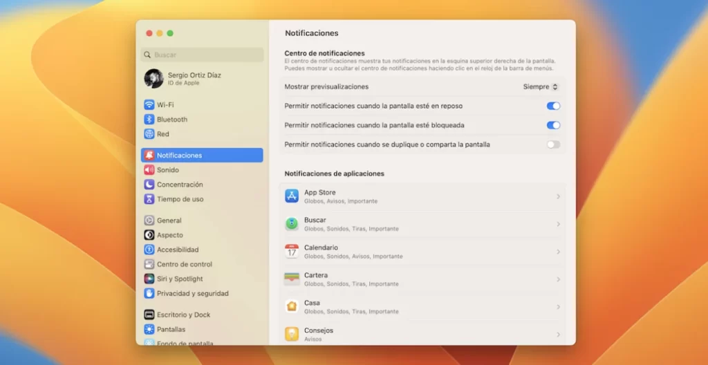Click the Wi-Fi icon in sidebar
Image resolution: width=708 pixels, height=365 pixels.
149,105
